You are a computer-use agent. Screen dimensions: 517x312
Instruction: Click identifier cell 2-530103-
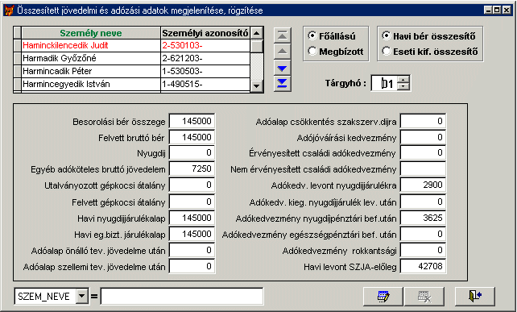[x=205, y=46]
